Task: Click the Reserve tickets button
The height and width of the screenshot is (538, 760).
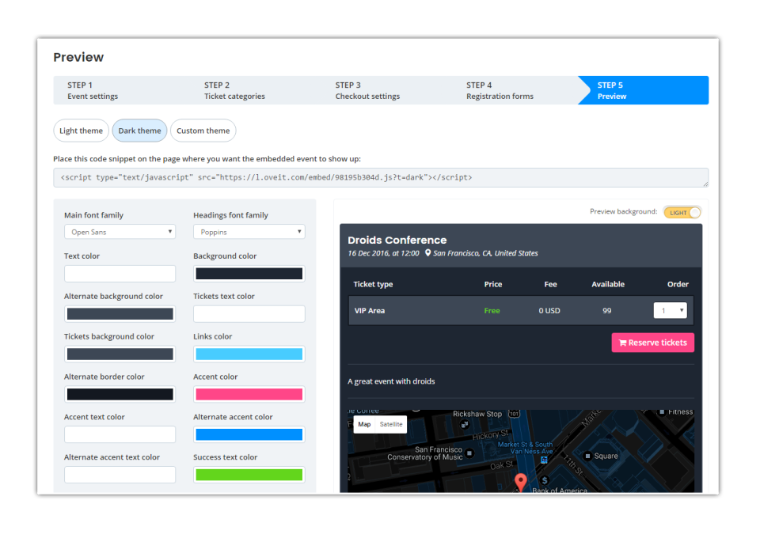Action: (x=653, y=342)
